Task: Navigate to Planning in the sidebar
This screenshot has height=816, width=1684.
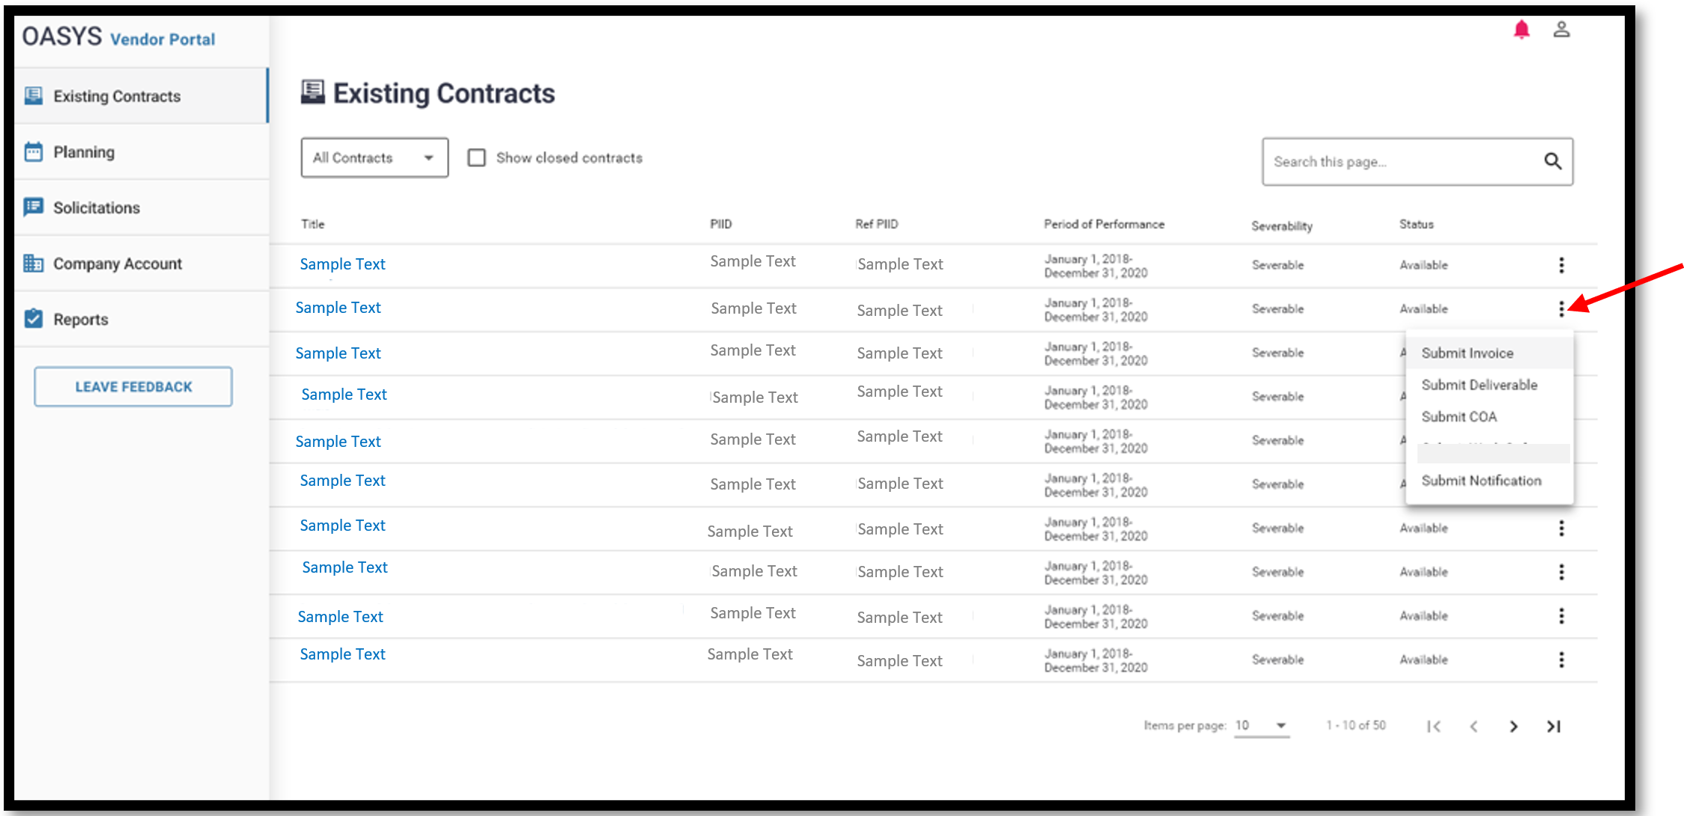Action: click(x=84, y=152)
